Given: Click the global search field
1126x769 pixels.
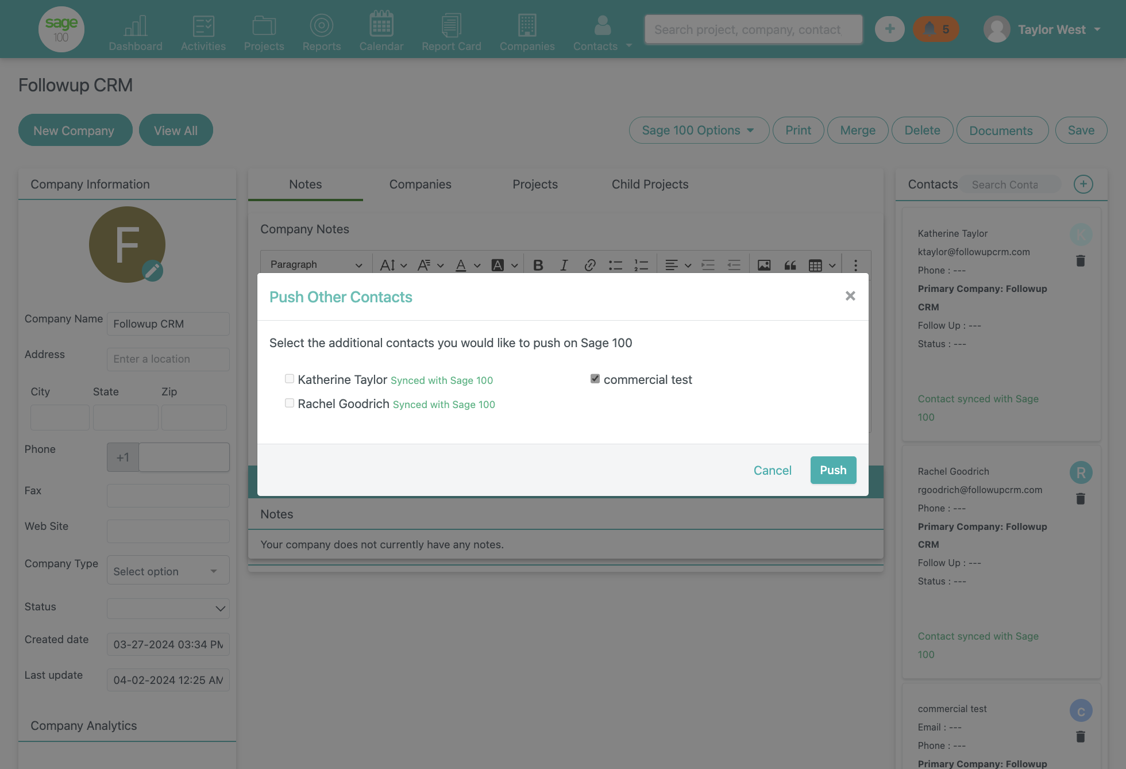Looking at the screenshot, I should [x=754, y=29].
